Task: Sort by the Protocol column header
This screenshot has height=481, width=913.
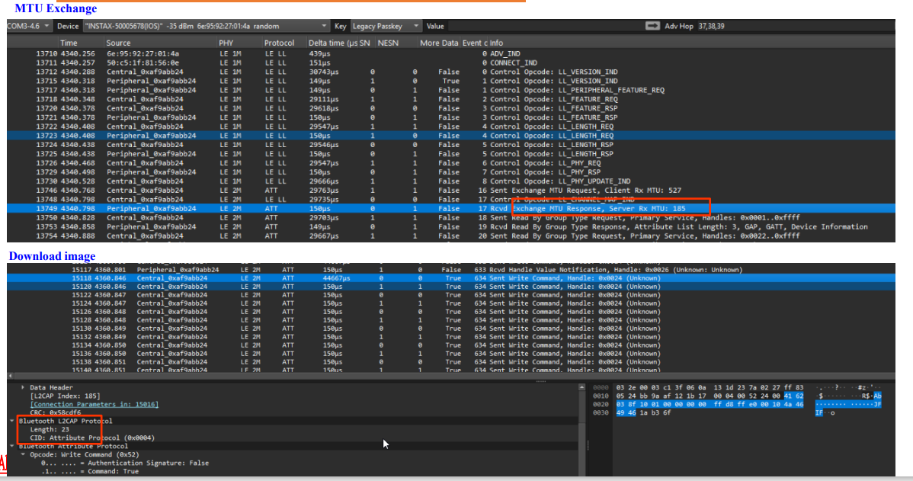Action: point(279,43)
